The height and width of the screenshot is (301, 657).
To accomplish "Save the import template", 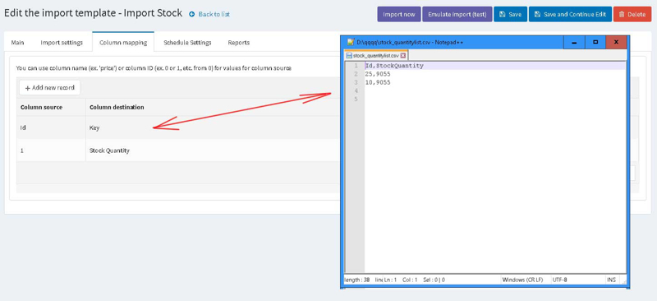I will (510, 14).
